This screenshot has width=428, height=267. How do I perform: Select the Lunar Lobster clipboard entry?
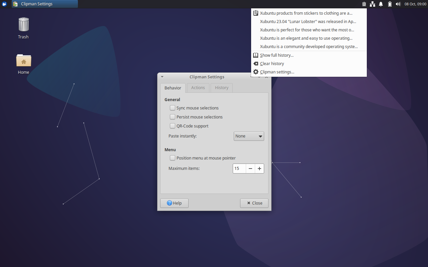point(309,21)
